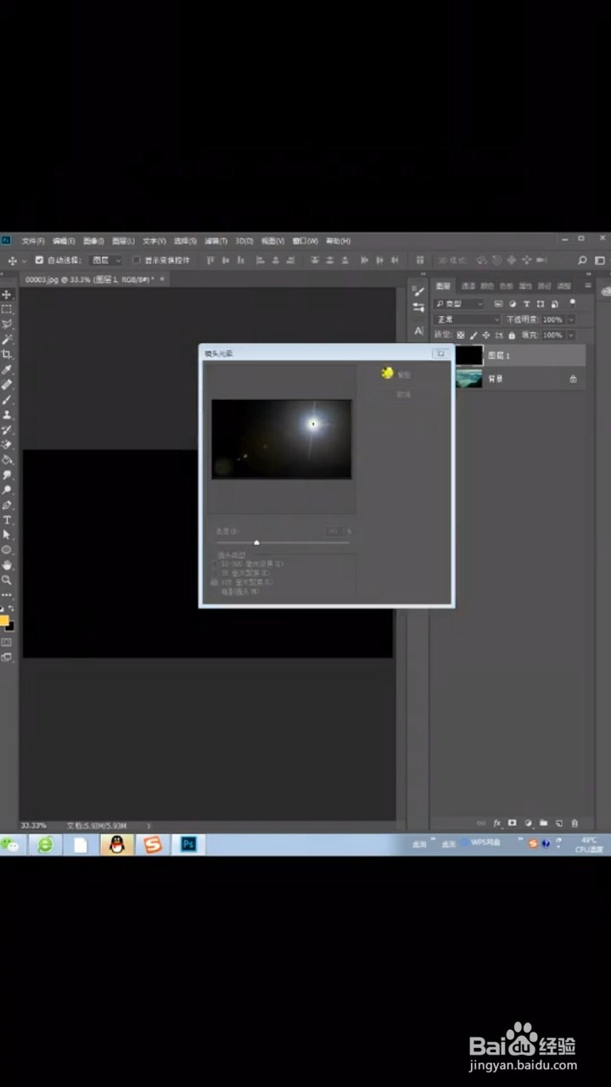The height and width of the screenshot is (1087, 611).
Task: Click the create new group folder icon
Action: (x=543, y=823)
